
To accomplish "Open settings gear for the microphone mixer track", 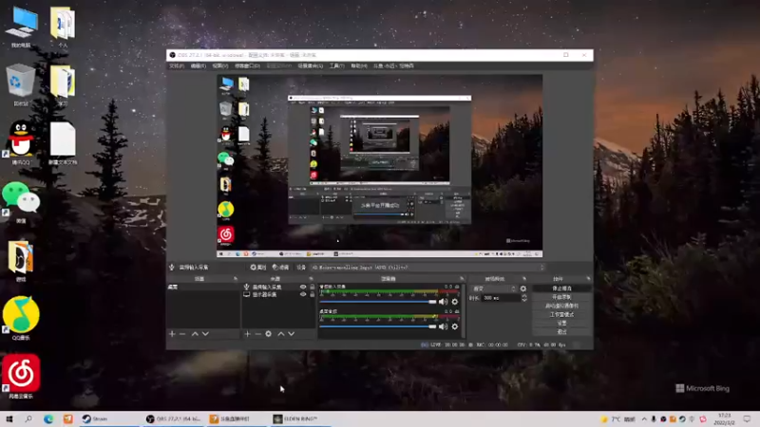I will [455, 302].
